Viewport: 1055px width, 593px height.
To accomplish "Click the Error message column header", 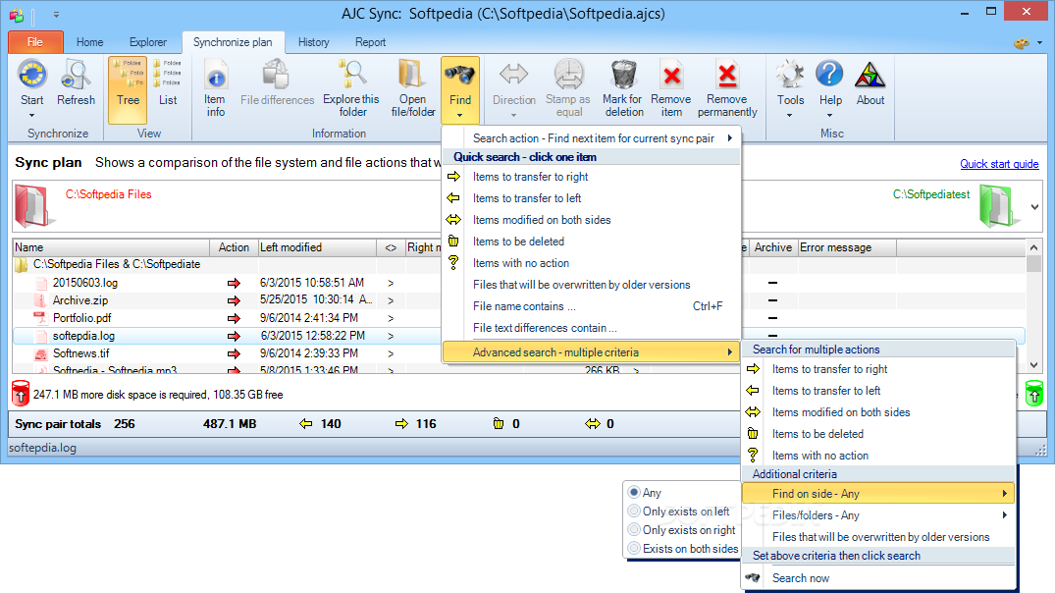I will pyautogui.click(x=846, y=247).
